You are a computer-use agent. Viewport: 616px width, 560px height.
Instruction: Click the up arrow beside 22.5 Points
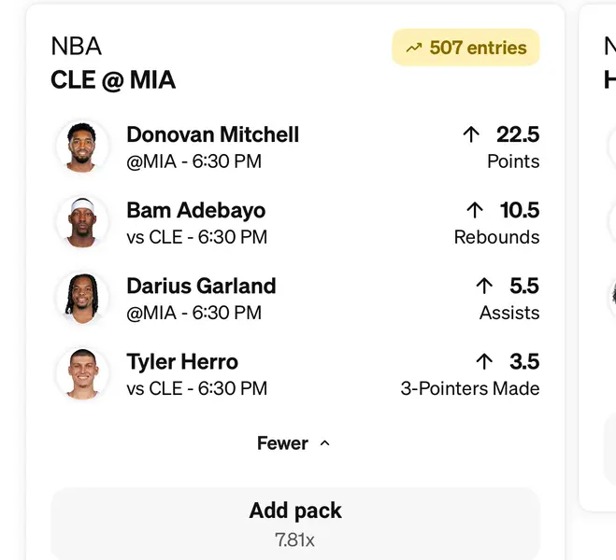[471, 134]
